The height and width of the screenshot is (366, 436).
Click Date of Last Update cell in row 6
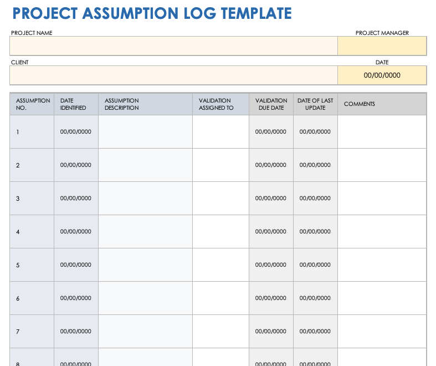315,298
